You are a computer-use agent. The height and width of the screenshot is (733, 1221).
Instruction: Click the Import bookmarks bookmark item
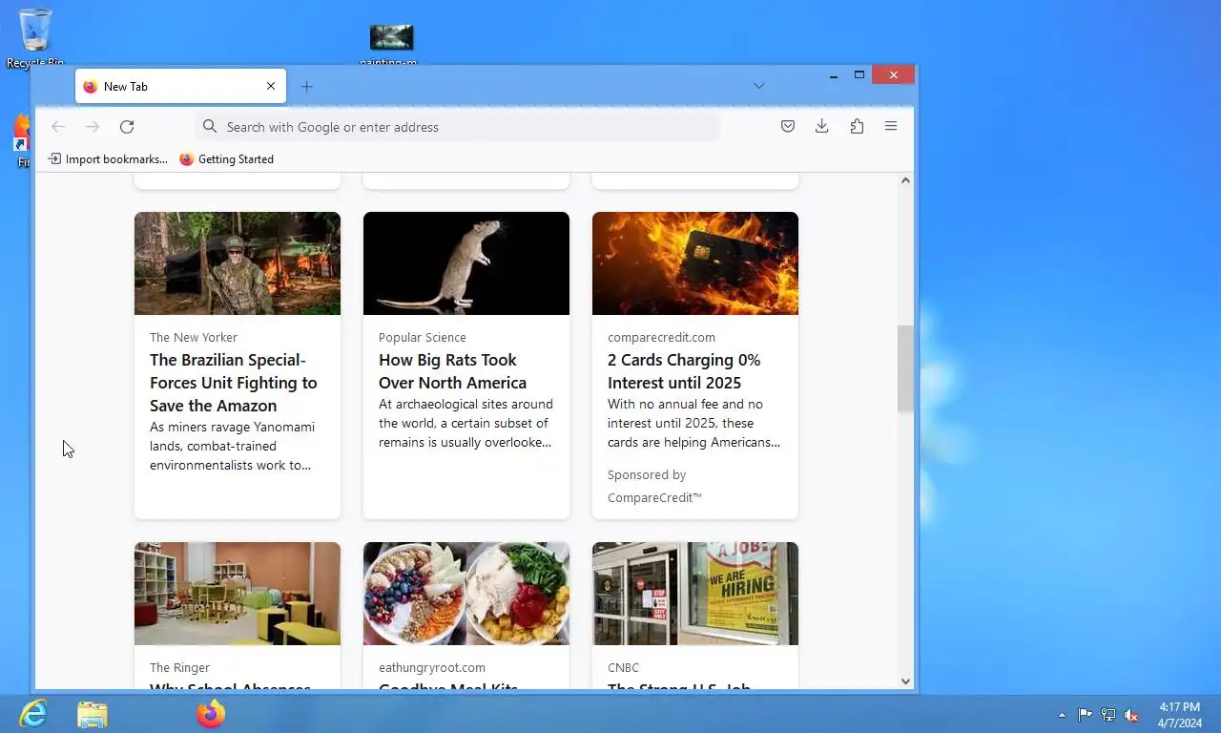coord(108,159)
